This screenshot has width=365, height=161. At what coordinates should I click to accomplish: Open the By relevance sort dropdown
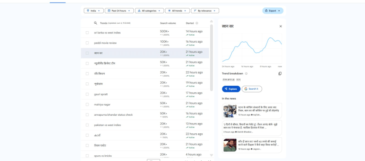[205, 11]
